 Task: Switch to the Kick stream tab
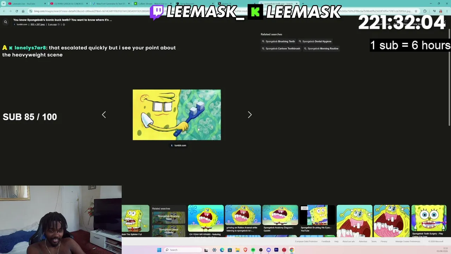tap(152, 4)
